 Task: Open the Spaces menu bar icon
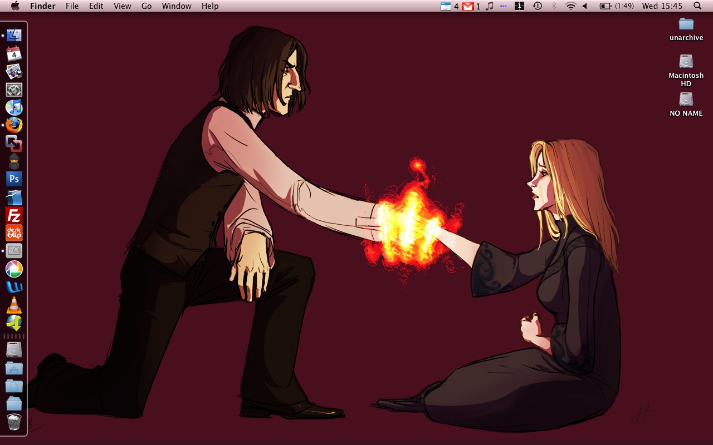519,6
